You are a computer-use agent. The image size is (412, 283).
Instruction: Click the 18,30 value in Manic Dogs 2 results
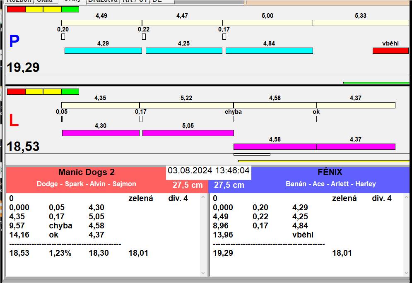[99, 253]
